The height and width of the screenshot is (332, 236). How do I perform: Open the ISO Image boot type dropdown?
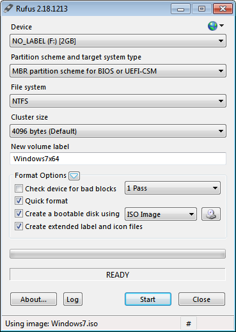click(161, 214)
